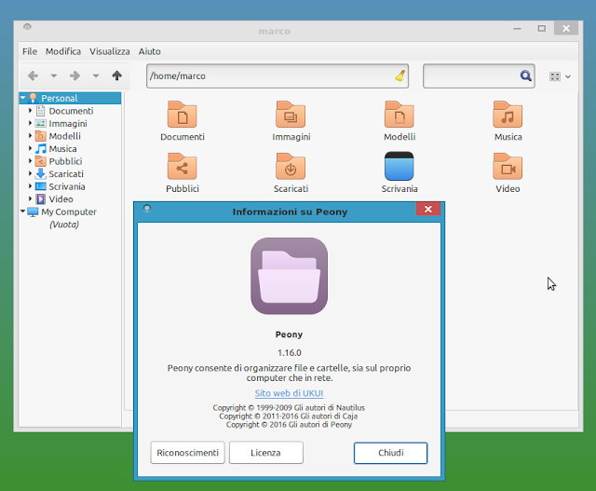The width and height of the screenshot is (596, 491).
Task: Click the Riconoscimenti button
Action: pos(187,453)
